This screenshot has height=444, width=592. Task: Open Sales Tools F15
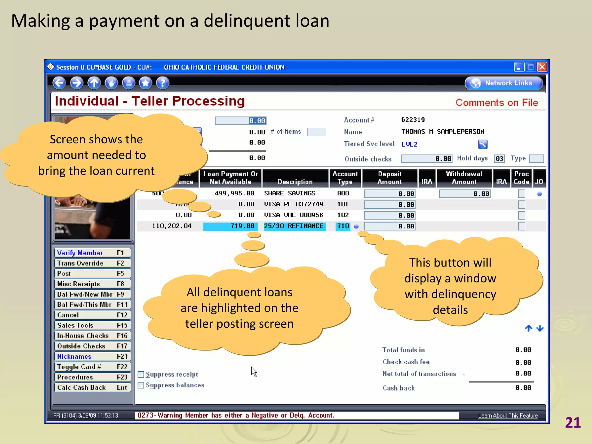point(92,325)
